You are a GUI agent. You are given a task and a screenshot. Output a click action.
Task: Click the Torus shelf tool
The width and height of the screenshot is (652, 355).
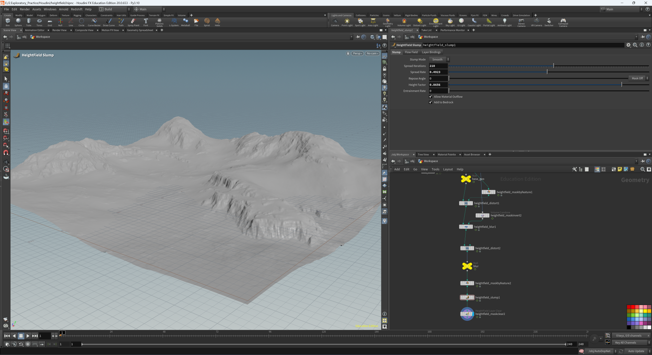[x=39, y=22]
